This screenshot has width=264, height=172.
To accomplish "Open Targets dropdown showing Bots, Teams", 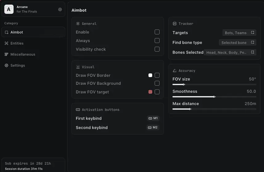I will pyautogui.click(x=239, y=33).
